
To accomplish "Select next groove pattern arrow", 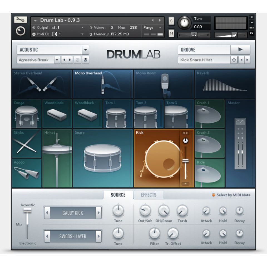I will tap(247, 60).
